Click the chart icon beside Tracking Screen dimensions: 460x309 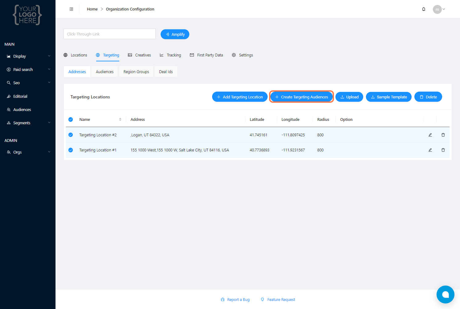162,55
